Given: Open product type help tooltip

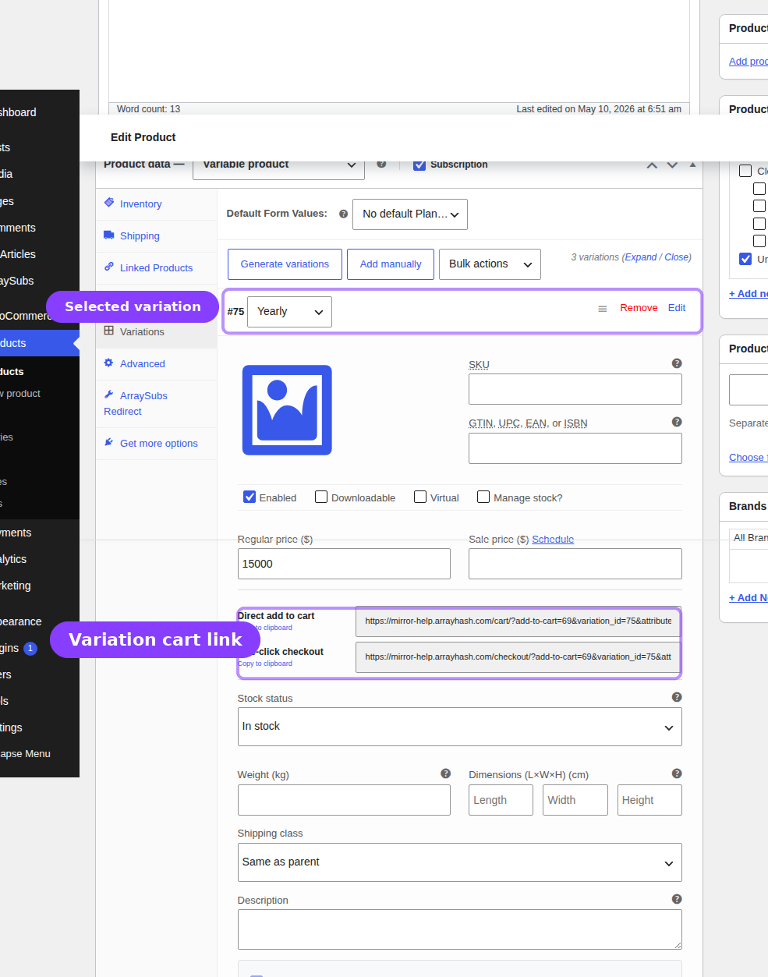Looking at the screenshot, I should (x=381, y=165).
